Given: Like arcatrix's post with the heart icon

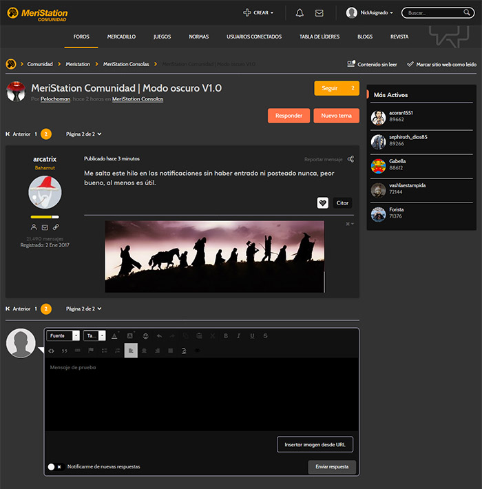Looking at the screenshot, I should tap(323, 202).
